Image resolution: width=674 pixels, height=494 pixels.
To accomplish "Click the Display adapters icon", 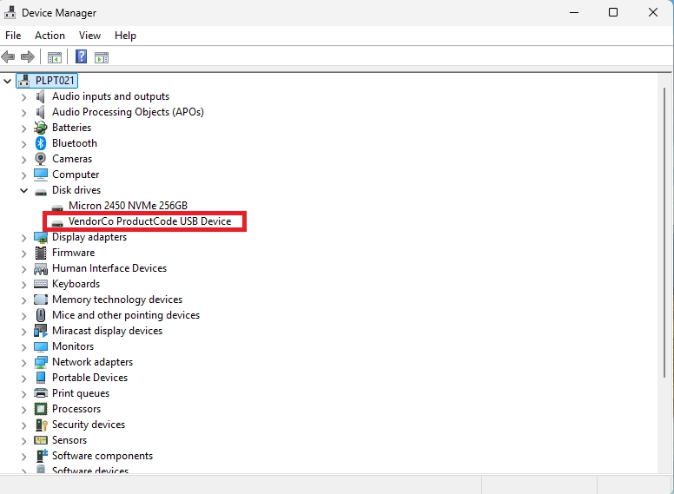I will click(41, 237).
